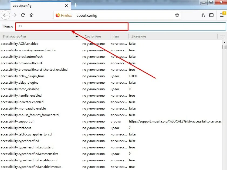227x170 pixels.
Task: Click the строка type cell
Action: pyautogui.click(x=116, y=121)
